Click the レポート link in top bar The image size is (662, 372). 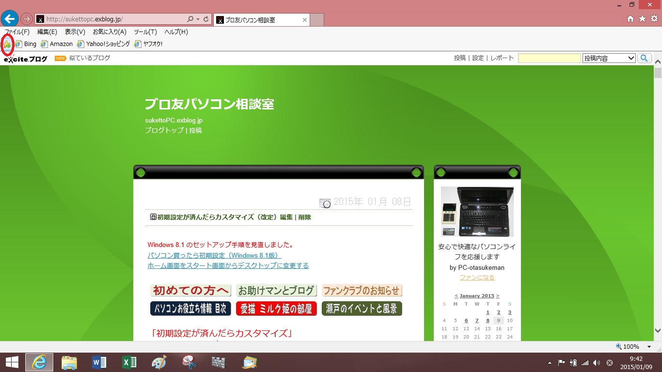point(502,58)
